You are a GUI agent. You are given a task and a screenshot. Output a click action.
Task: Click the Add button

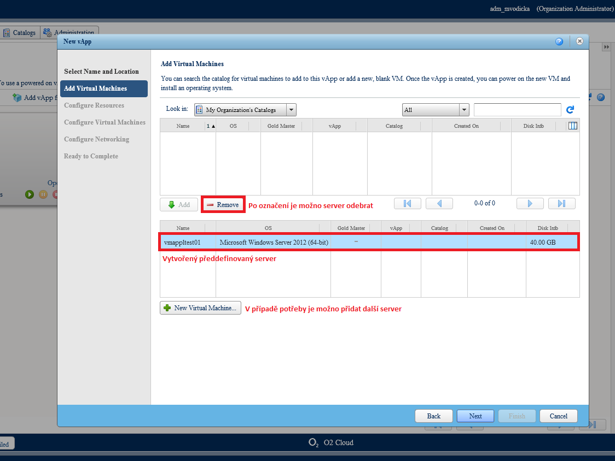(x=179, y=204)
